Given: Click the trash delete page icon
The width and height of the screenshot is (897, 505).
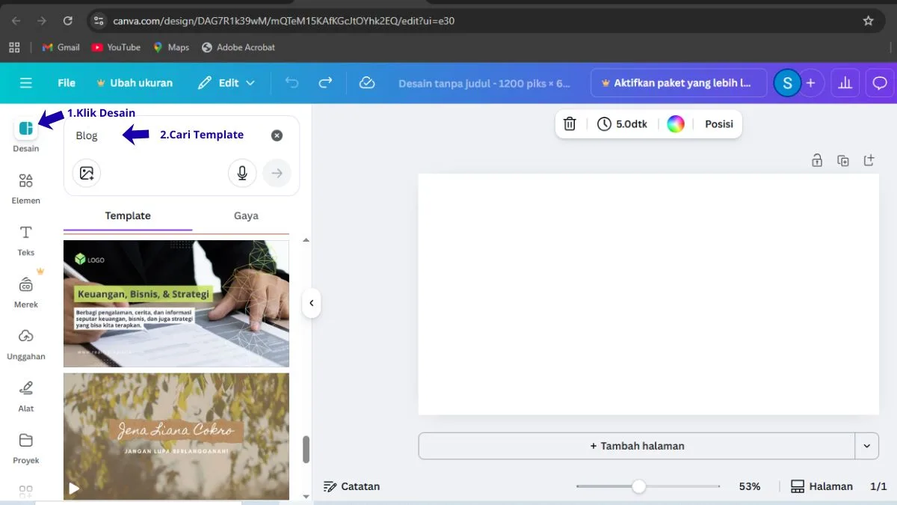Looking at the screenshot, I should pyautogui.click(x=570, y=124).
